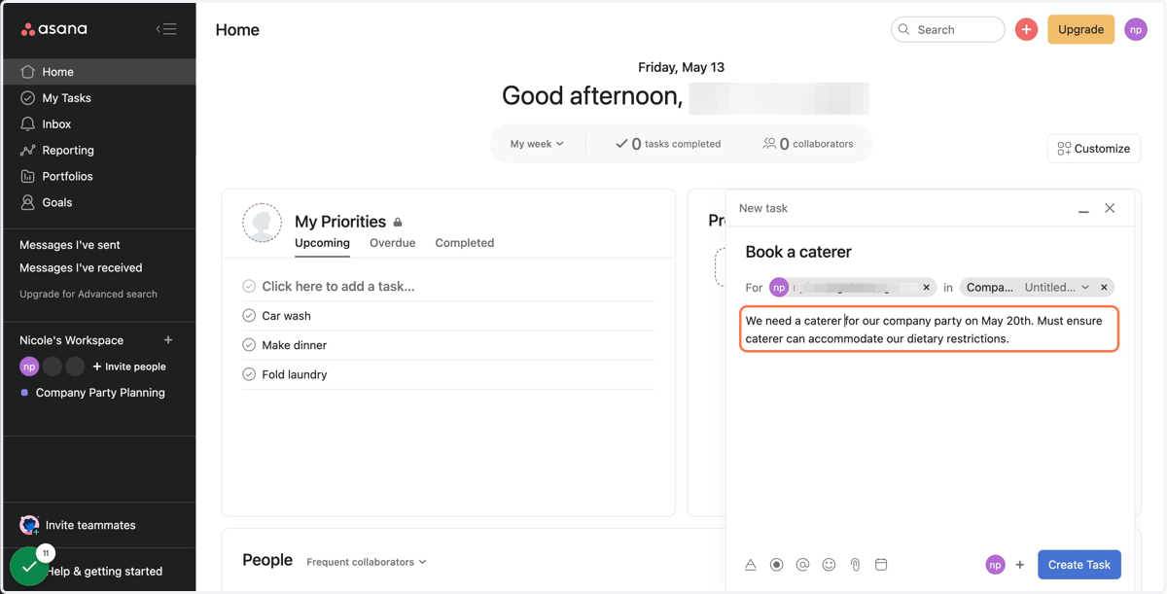Click the task description text box
Viewport: 1167px width, 594px height.
pyautogui.click(x=929, y=330)
